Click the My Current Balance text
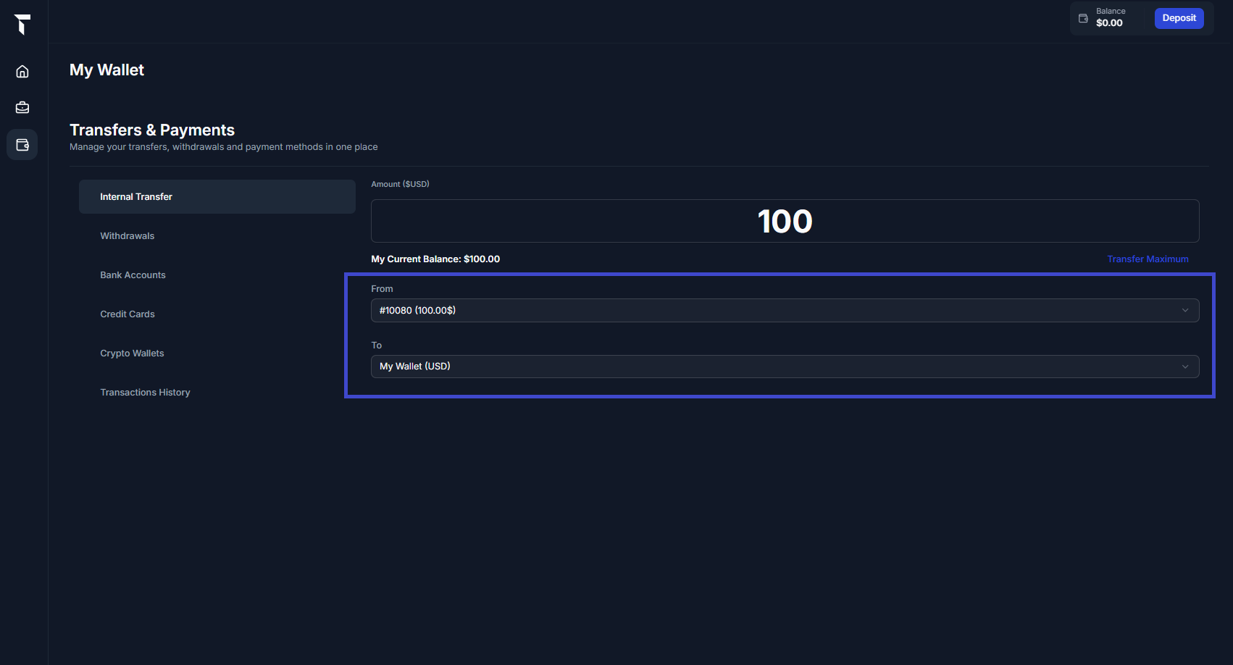 (435, 259)
